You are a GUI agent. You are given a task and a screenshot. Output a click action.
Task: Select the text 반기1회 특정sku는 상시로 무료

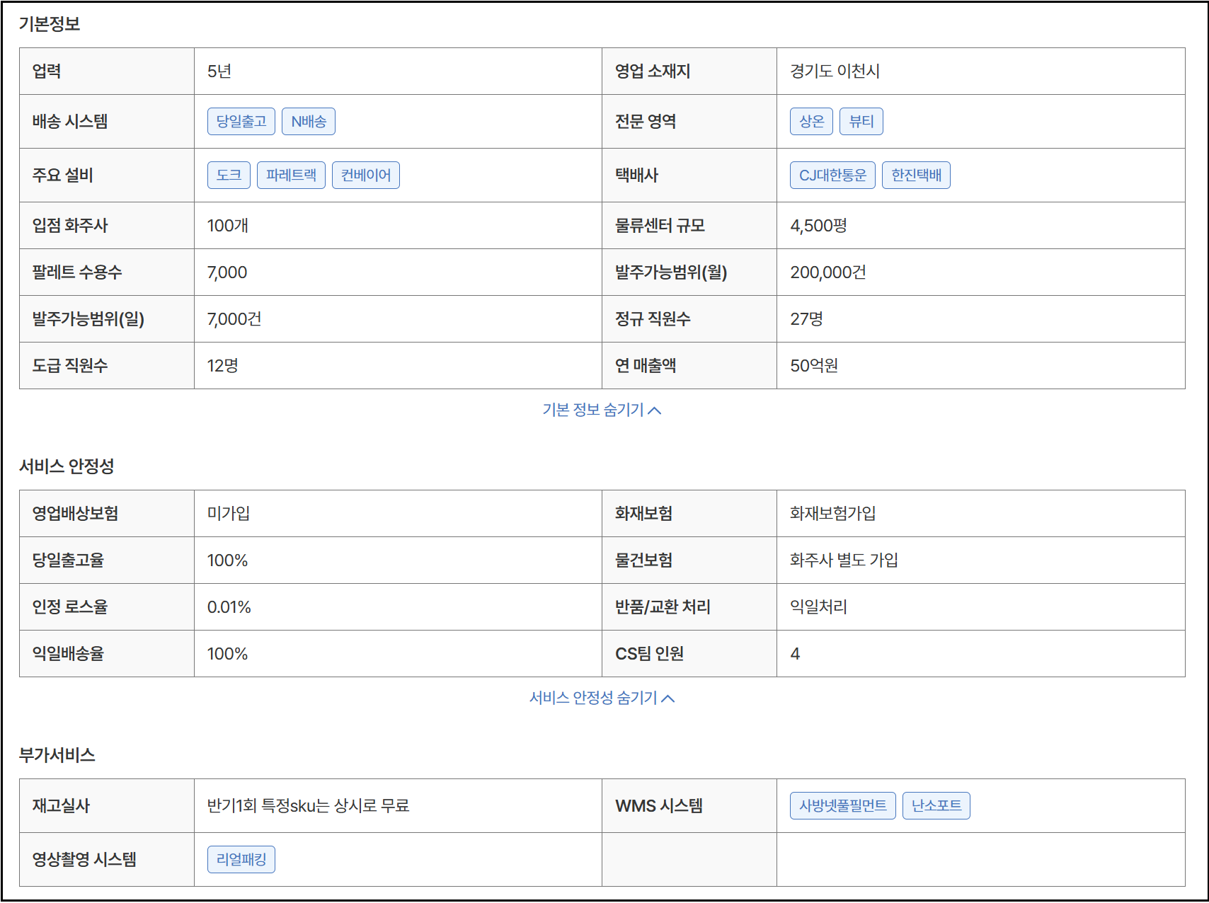click(x=308, y=806)
